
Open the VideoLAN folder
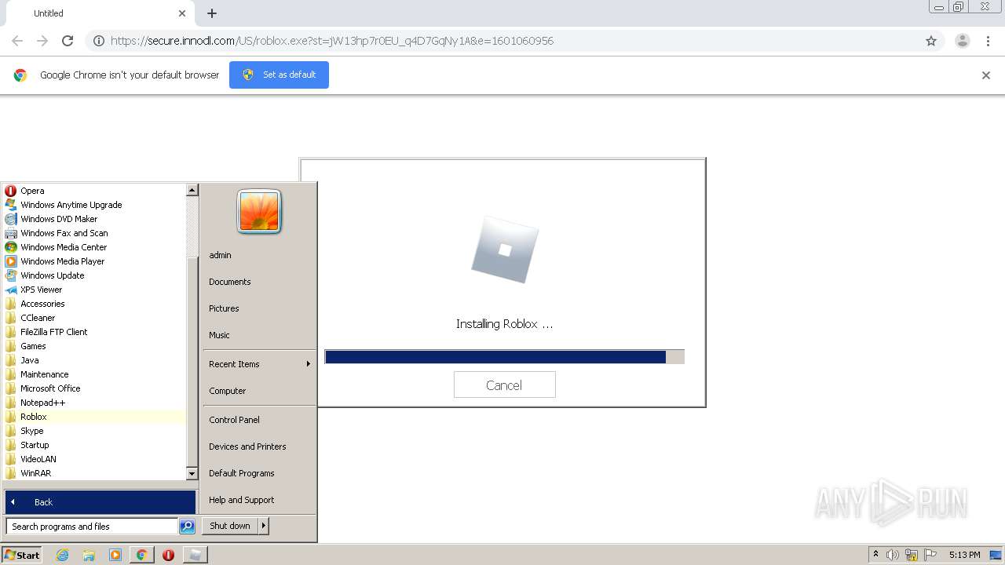[94, 459]
